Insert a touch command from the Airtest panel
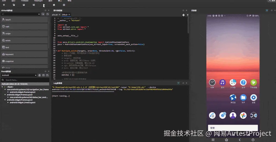The height and width of the screenshot is (142, 276). (x=24, y=20)
